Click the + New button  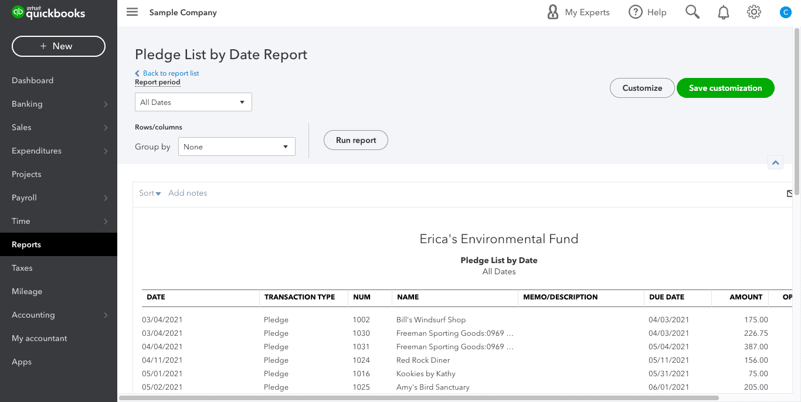pyautogui.click(x=59, y=46)
